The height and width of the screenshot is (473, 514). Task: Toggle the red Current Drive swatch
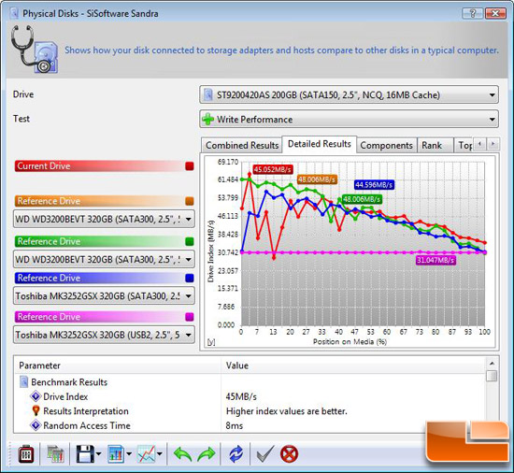tap(190, 166)
